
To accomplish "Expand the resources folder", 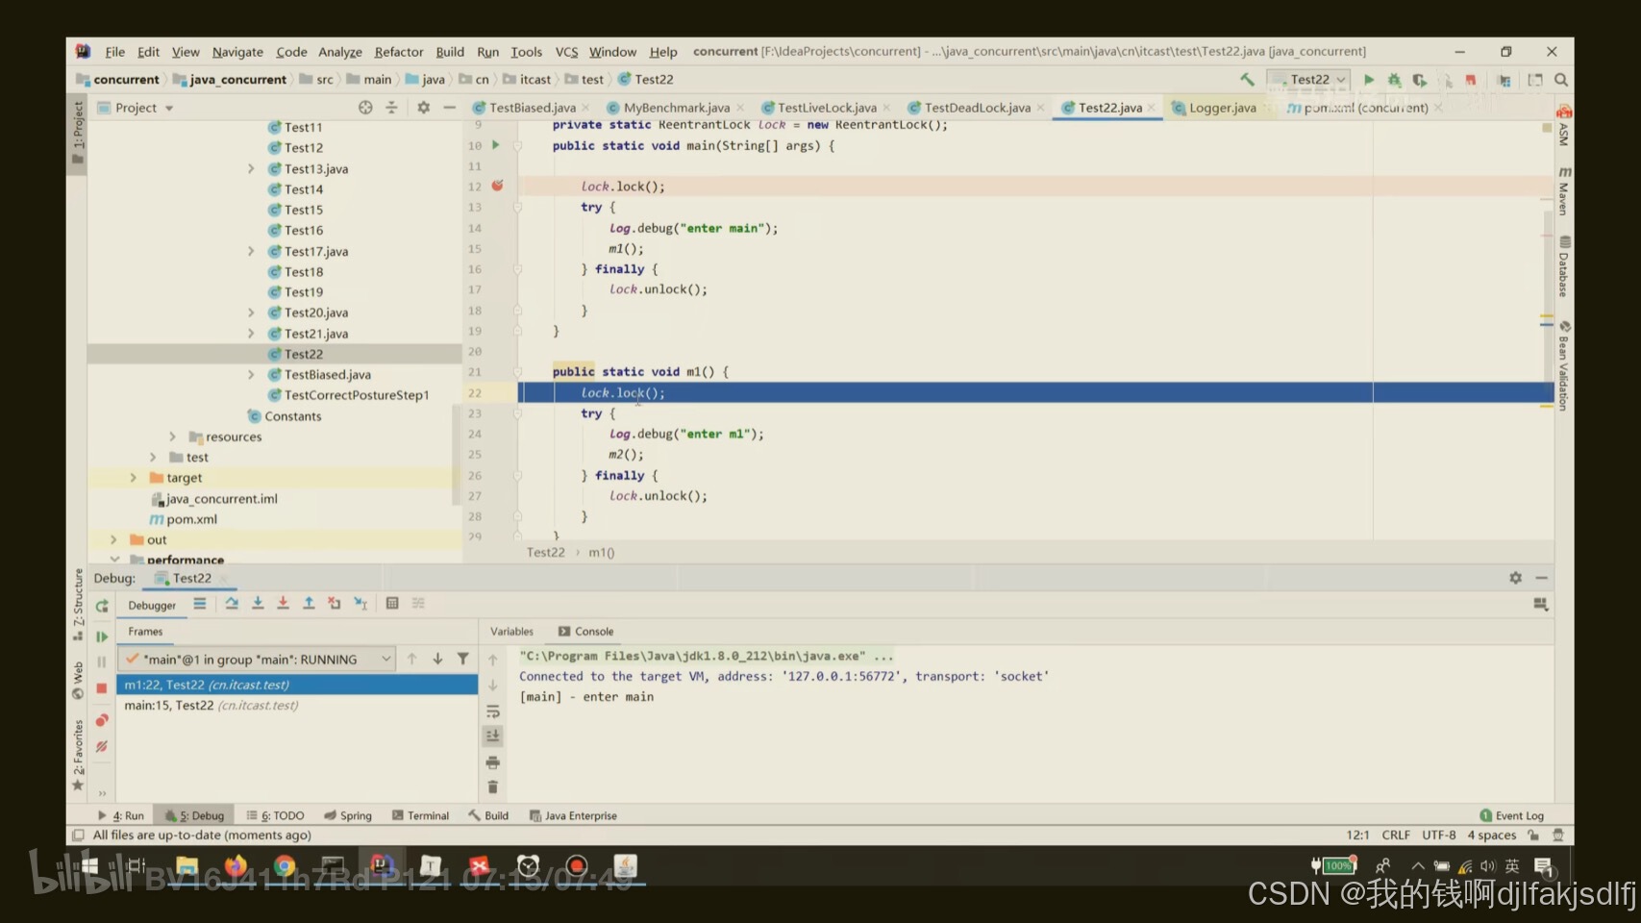I will 173,437.
